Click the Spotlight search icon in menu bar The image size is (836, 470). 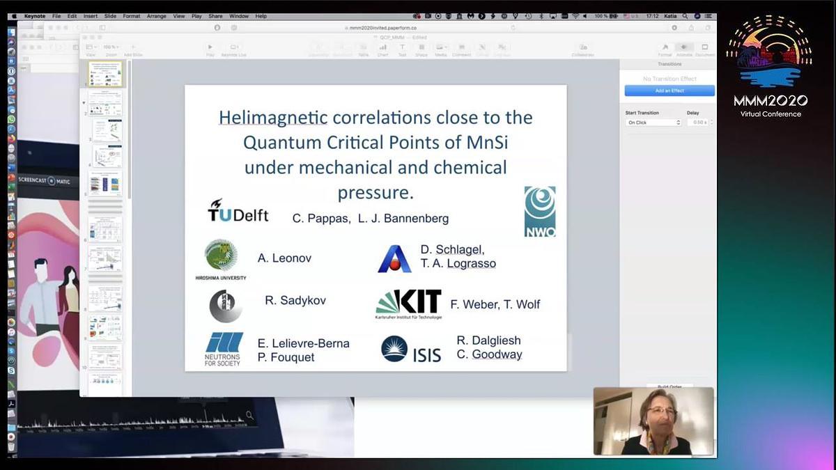point(686,15)
